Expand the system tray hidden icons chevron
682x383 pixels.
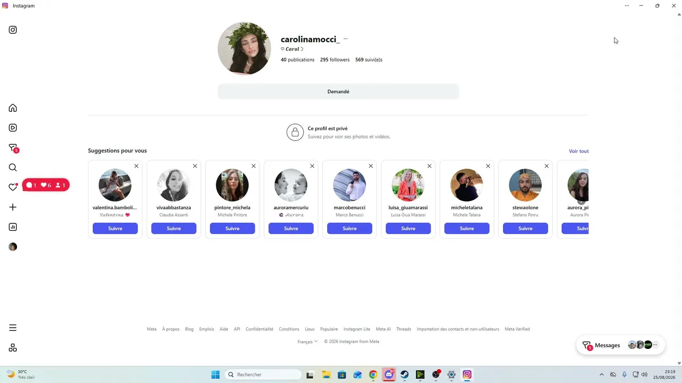(602, 374)
